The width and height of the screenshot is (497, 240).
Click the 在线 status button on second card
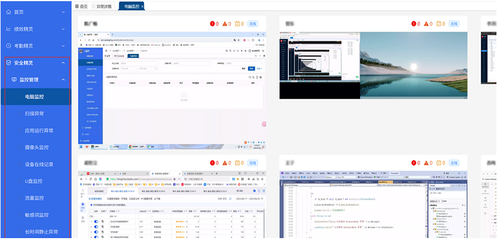click(453, 24)
